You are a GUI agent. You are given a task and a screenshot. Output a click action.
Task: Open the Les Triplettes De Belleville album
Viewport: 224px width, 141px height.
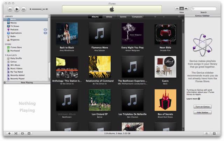133,100
